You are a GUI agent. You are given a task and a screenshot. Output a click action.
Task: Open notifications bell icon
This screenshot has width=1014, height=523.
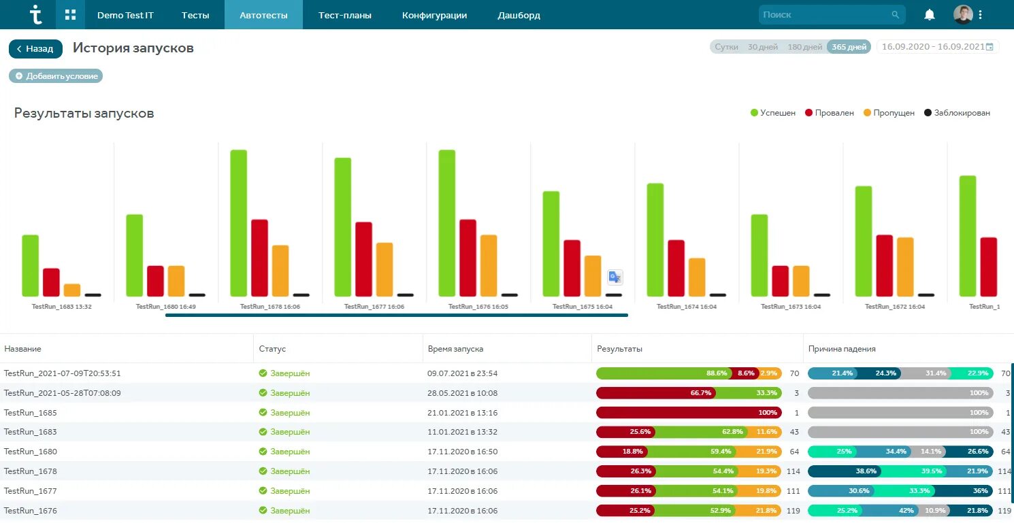[x=929, y=14]
